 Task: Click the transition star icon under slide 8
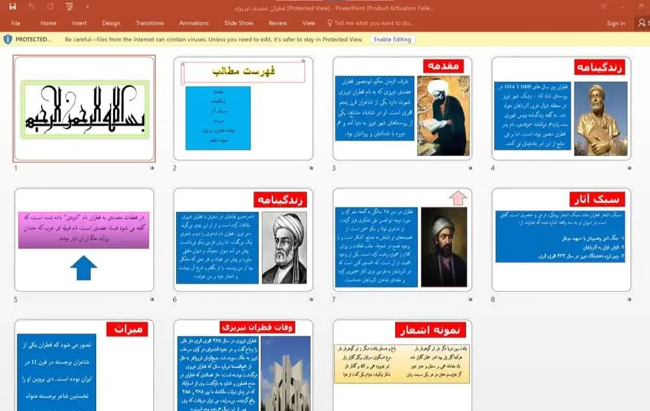(x=629, y=299)
